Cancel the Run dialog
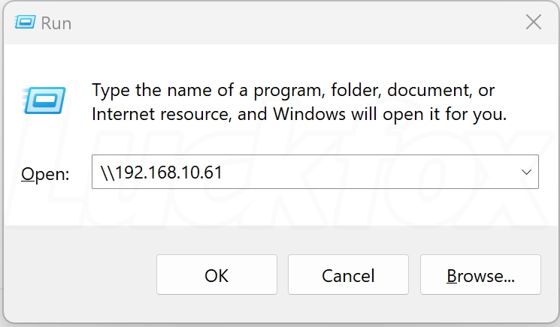560x327 pixels. [348, 275]
